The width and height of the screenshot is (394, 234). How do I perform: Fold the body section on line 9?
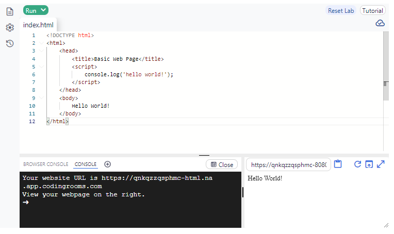pos(41,98)
